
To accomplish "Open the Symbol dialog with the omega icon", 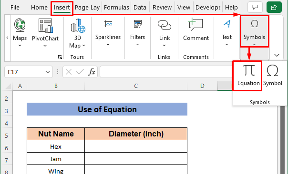I will click(x=273, y=76).
